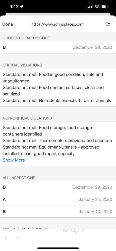Tap the cellular signal bars icon
Screen dimensions: 116x251
(91, 7)
